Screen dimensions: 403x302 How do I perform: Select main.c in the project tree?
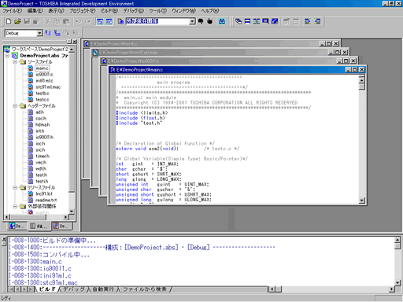click(42, 68)
